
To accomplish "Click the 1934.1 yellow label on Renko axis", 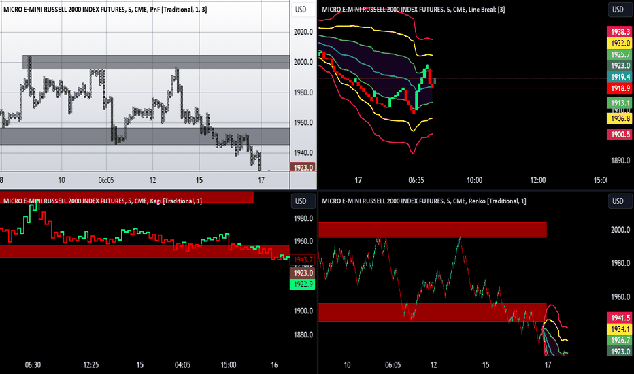I will click(620, 329).
